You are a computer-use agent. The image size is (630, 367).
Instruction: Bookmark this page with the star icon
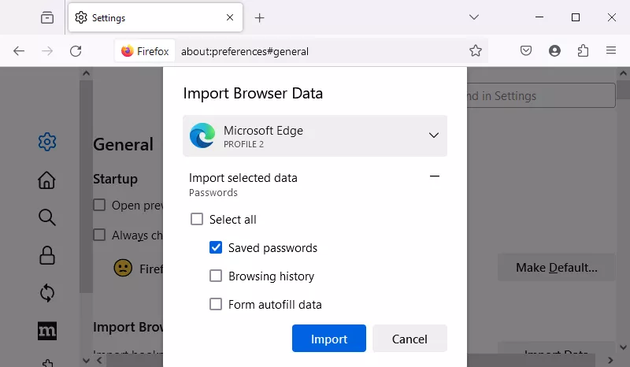476,50
